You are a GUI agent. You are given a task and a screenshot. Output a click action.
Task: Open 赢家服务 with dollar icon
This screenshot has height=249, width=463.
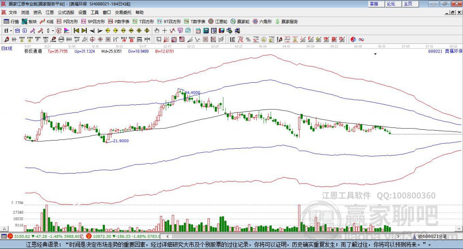click(286, 22)
